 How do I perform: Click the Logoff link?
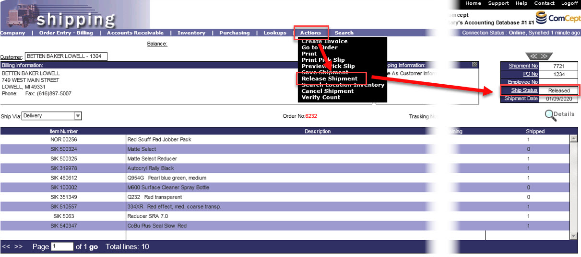pos(569,3)
